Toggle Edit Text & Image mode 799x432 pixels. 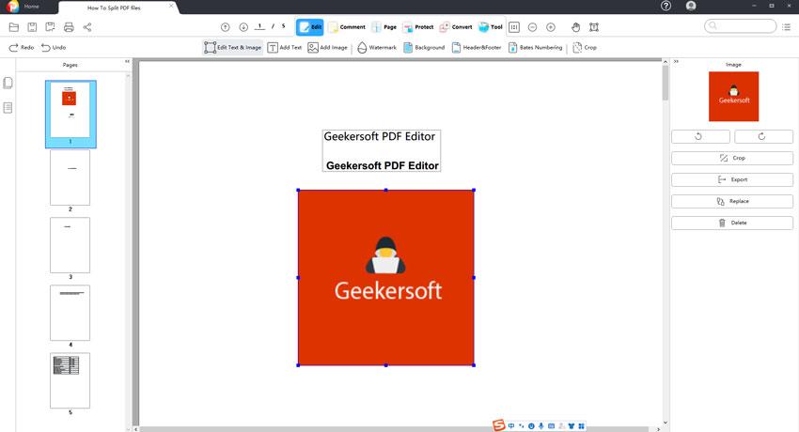pyautogui.click(x=232, y=47)
